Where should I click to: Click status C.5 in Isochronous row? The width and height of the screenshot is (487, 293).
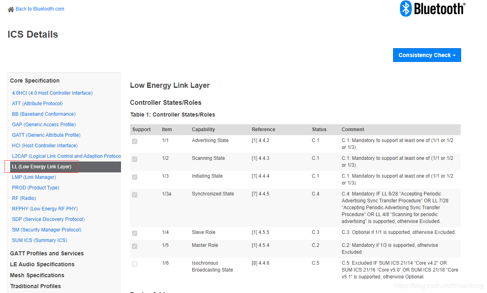point(316,263)
